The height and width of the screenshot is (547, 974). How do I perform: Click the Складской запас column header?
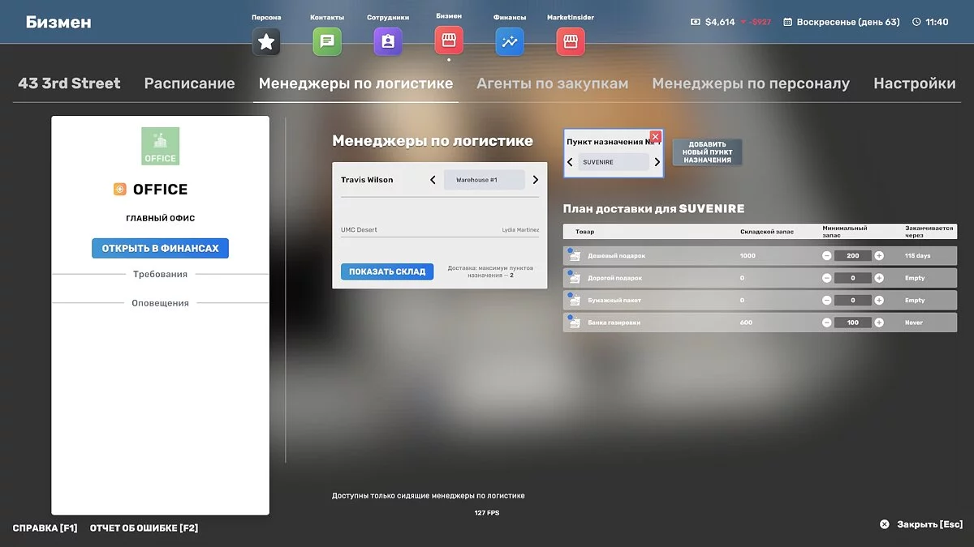click(767, 232)
